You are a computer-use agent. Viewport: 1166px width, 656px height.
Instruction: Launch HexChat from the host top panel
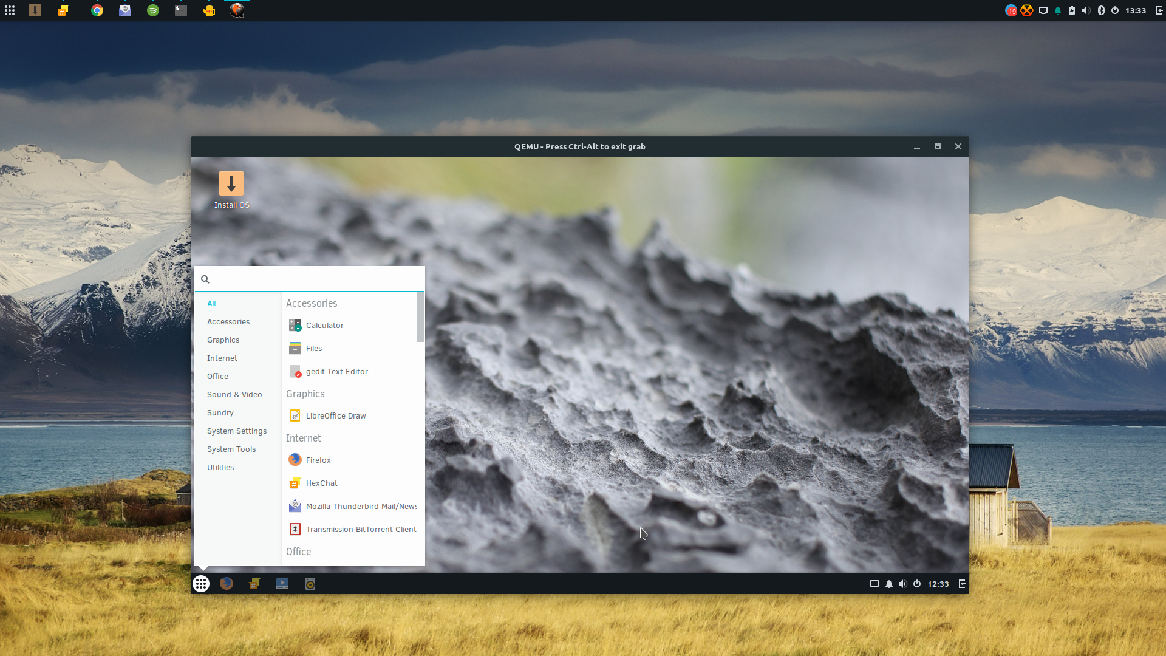tap(63, 10)
